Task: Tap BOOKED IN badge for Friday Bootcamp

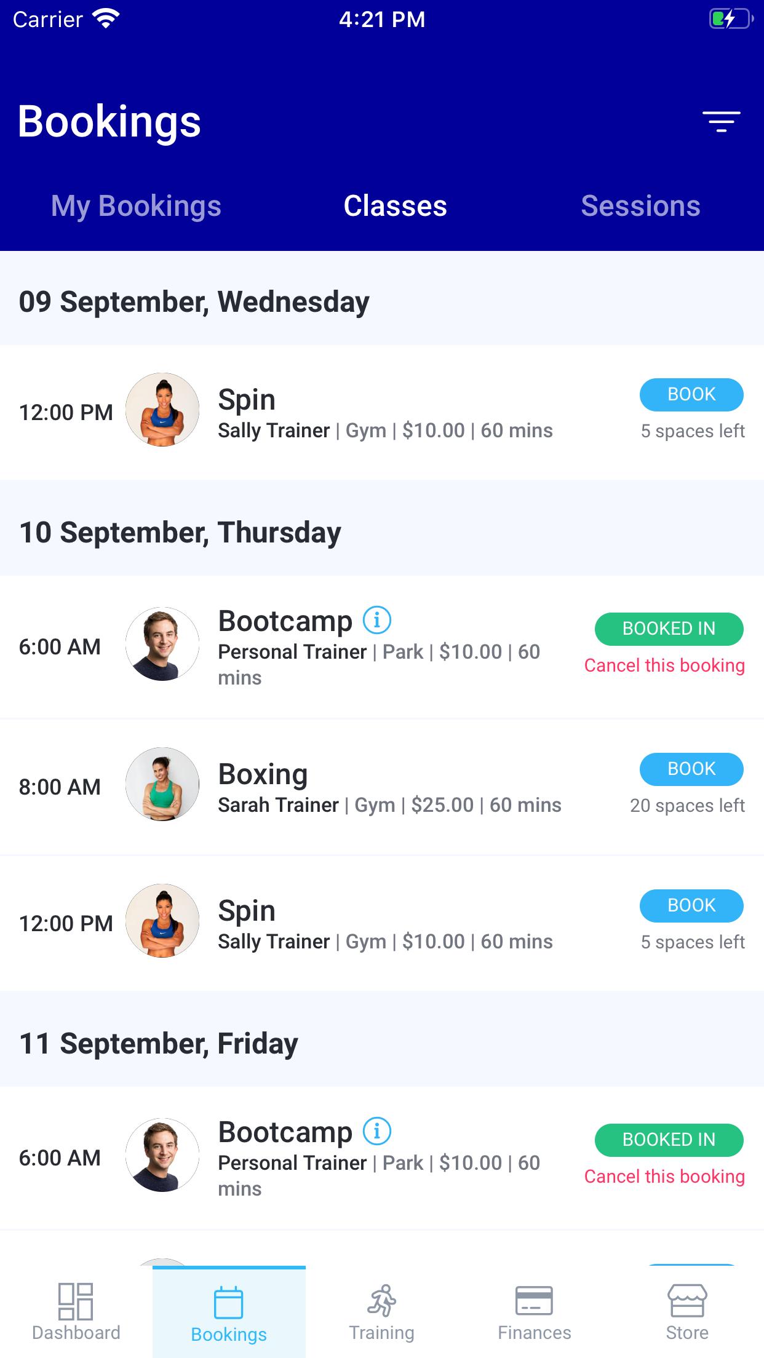Action: (669, 1140)
